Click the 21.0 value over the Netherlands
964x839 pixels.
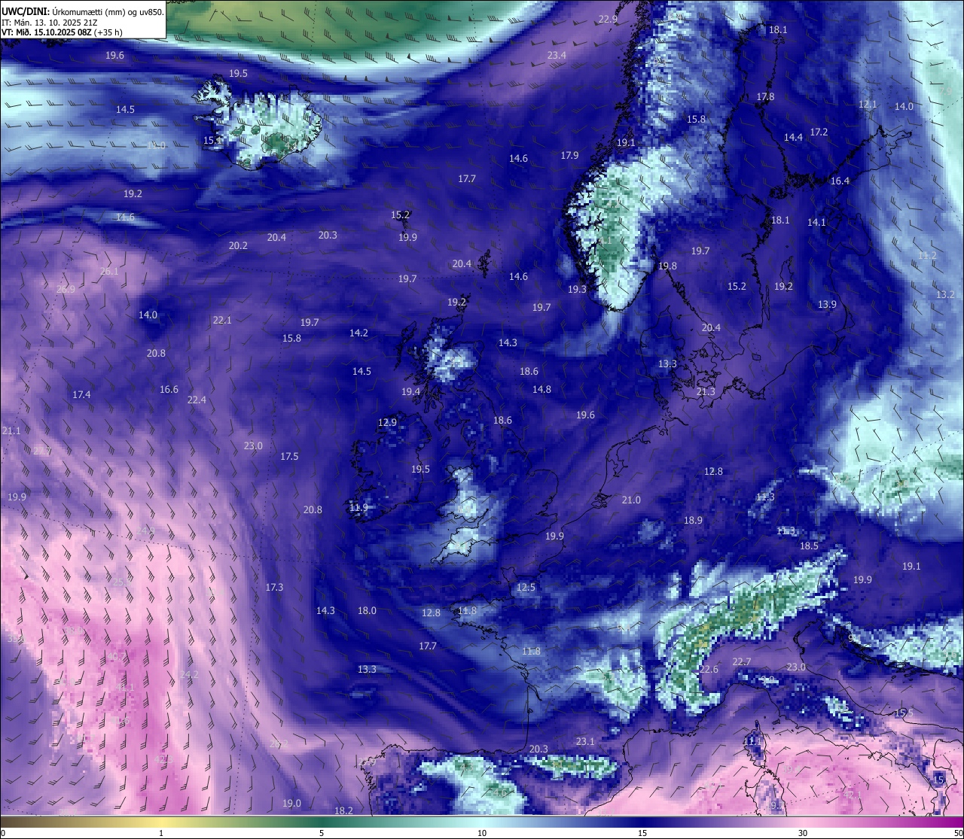[x=631, y=500]
